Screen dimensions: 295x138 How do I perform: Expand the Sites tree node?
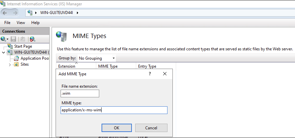(10, 65)
